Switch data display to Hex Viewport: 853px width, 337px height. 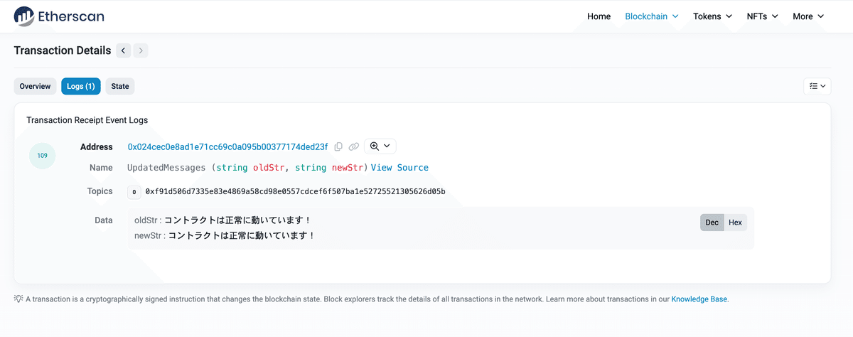735,223
